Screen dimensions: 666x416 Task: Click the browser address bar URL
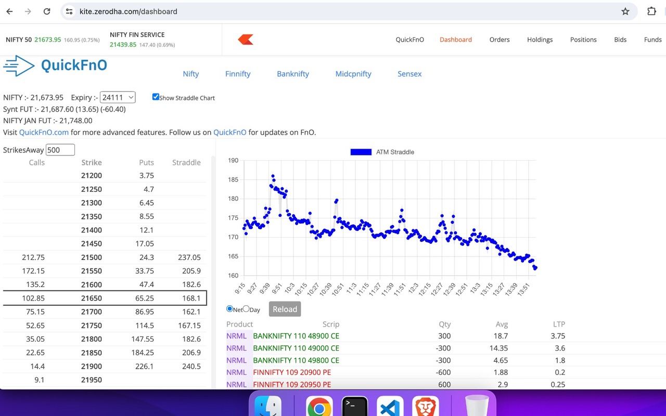pos(128,11)
